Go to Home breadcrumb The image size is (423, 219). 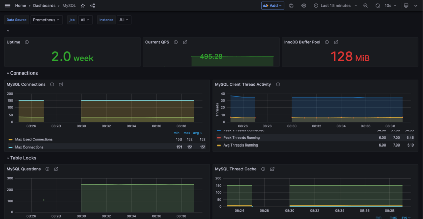[x=21, y=6]
